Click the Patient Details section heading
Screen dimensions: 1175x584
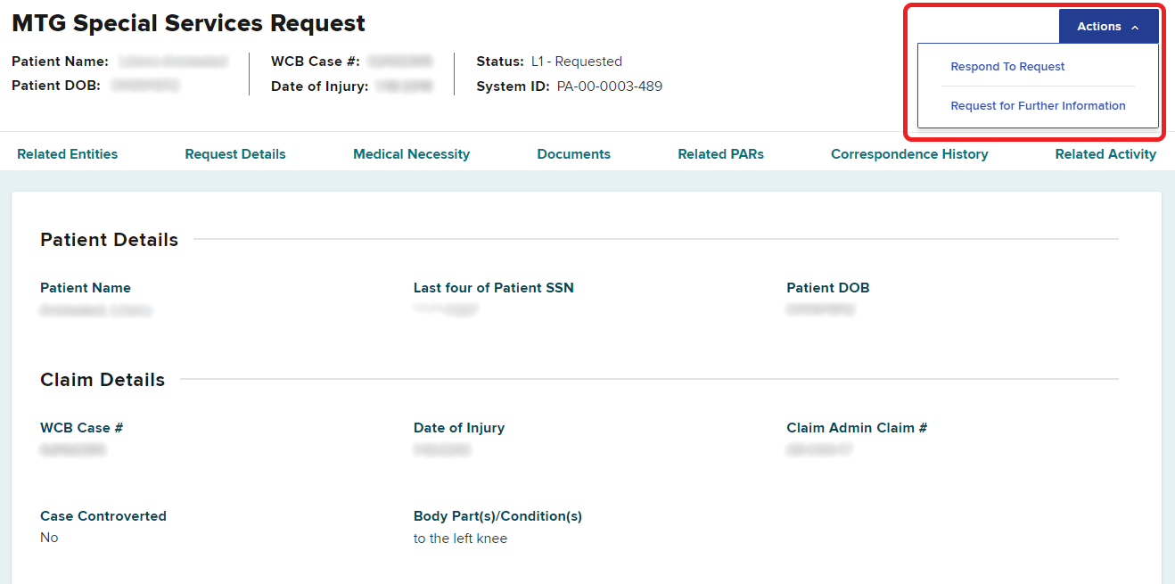109,240
